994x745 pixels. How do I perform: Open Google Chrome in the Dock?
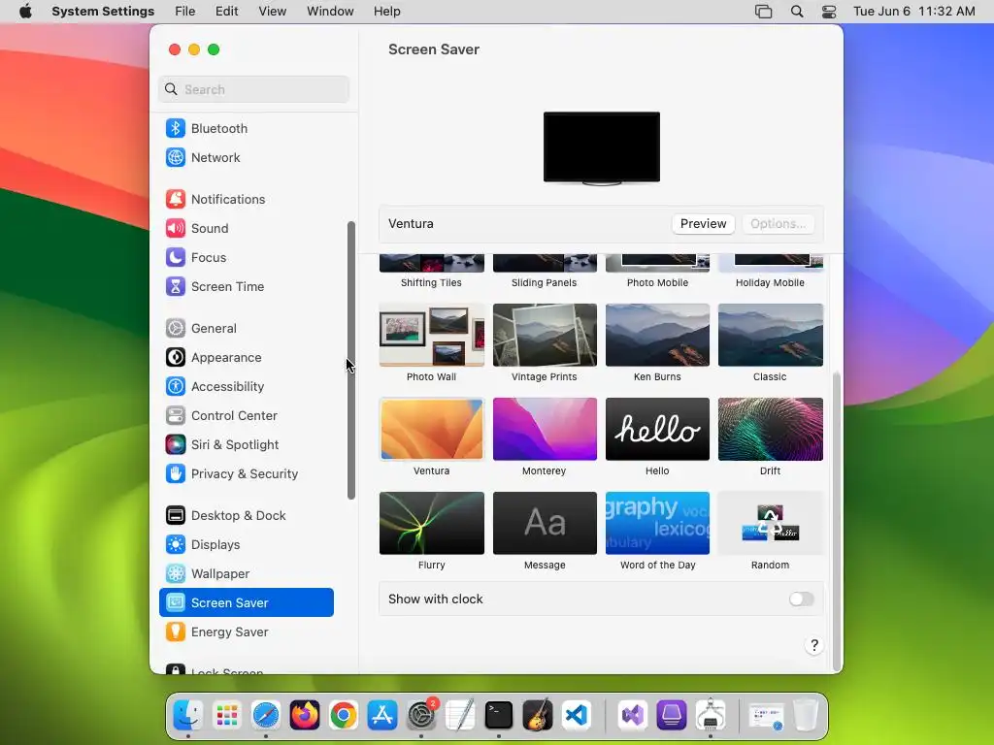pyautogui.click(x=344, y=716)
